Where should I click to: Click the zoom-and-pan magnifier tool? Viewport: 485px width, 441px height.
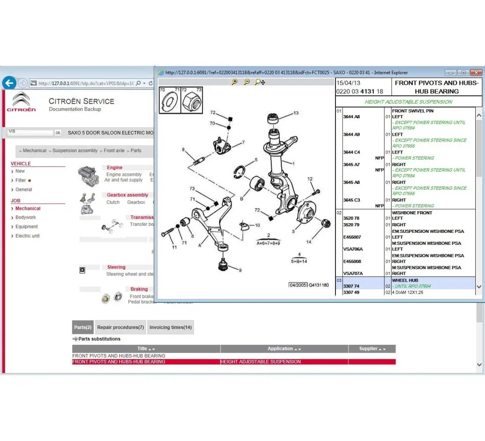260,82
